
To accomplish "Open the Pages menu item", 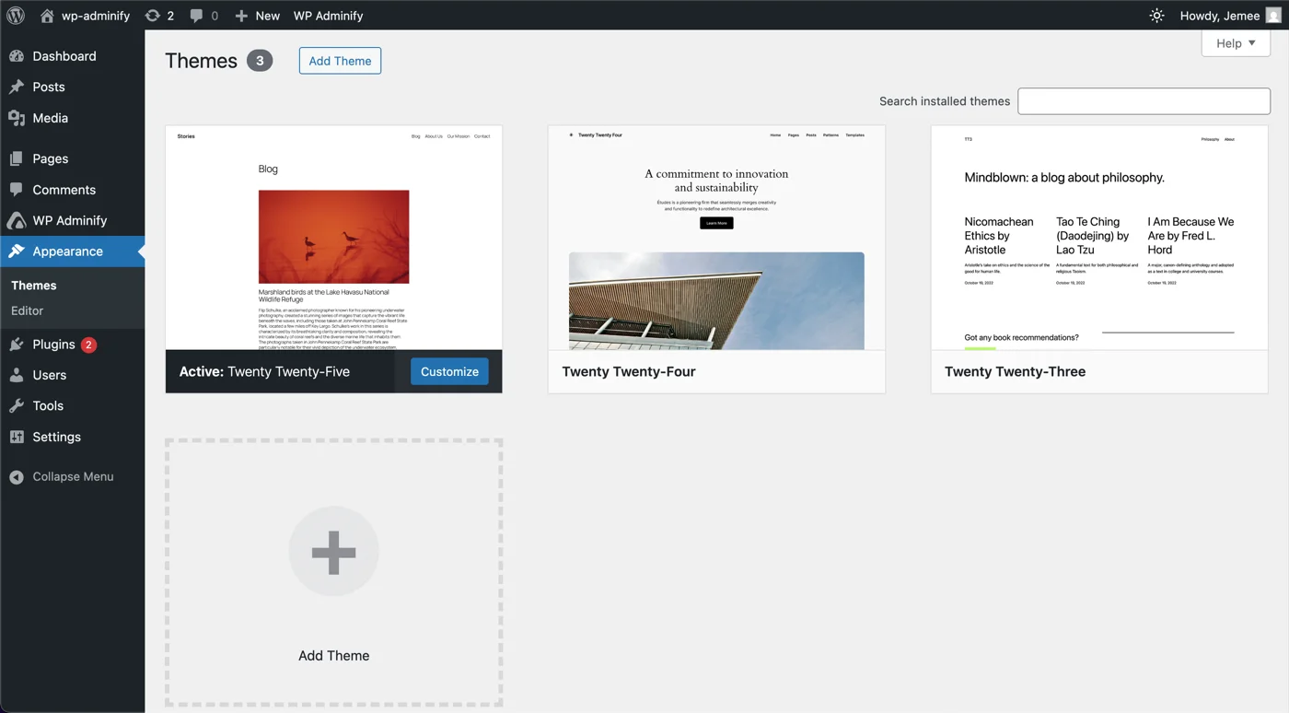I will 73,158.
